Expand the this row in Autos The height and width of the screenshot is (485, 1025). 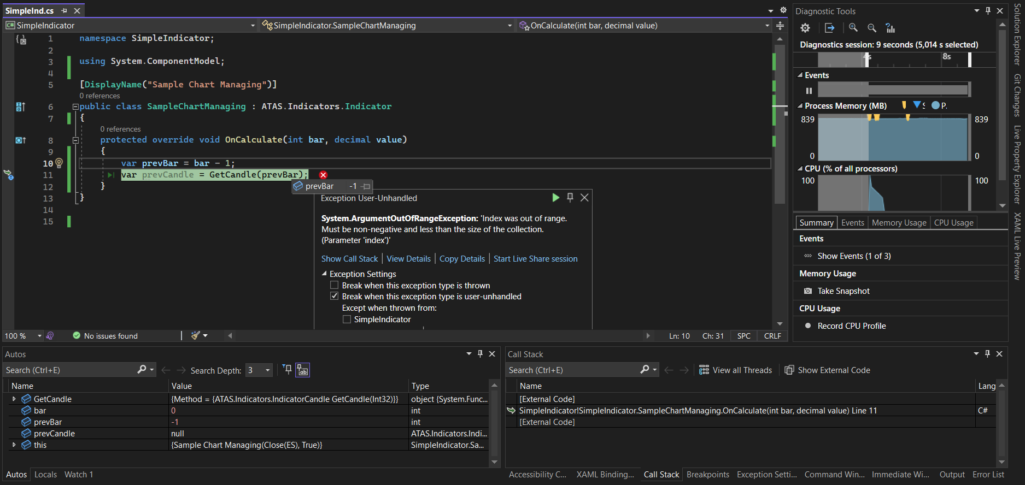pos(14,445)
